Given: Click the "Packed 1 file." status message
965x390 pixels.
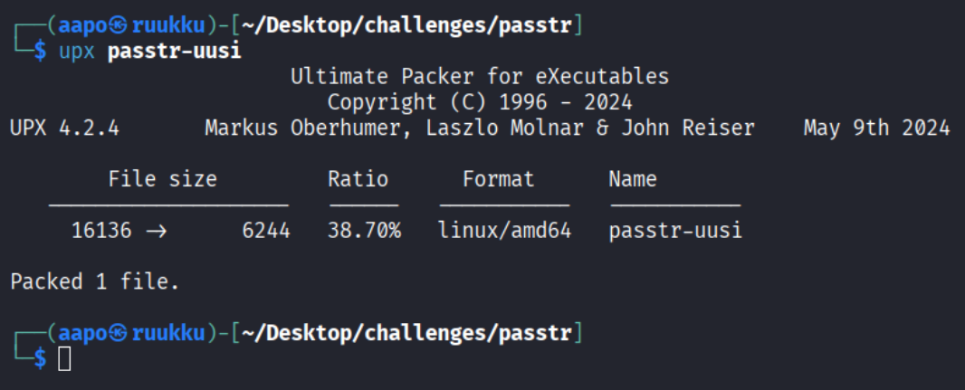Looking at the screenshot, I should [95, 281].
